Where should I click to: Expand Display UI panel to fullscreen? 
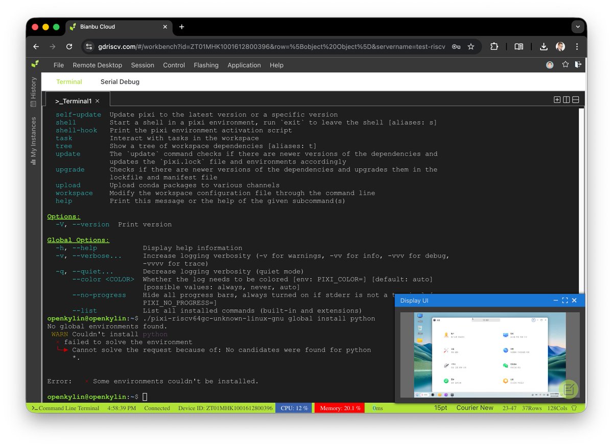tap(565, 300)
